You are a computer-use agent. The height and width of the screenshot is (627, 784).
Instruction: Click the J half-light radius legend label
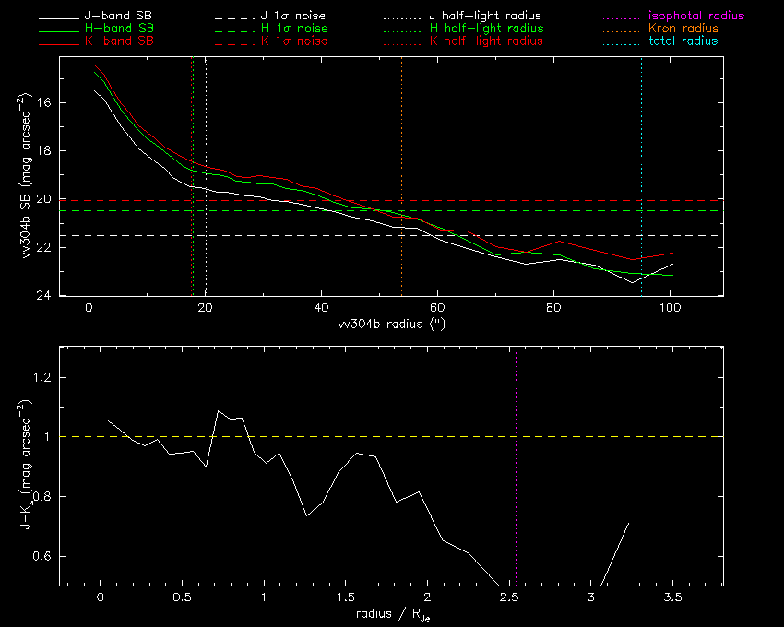(x=485, y=17)
